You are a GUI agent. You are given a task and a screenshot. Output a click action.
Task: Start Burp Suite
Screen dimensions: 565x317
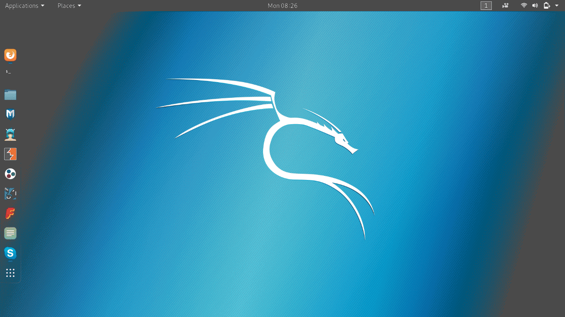pyautogui.click(x=10, y=154)
